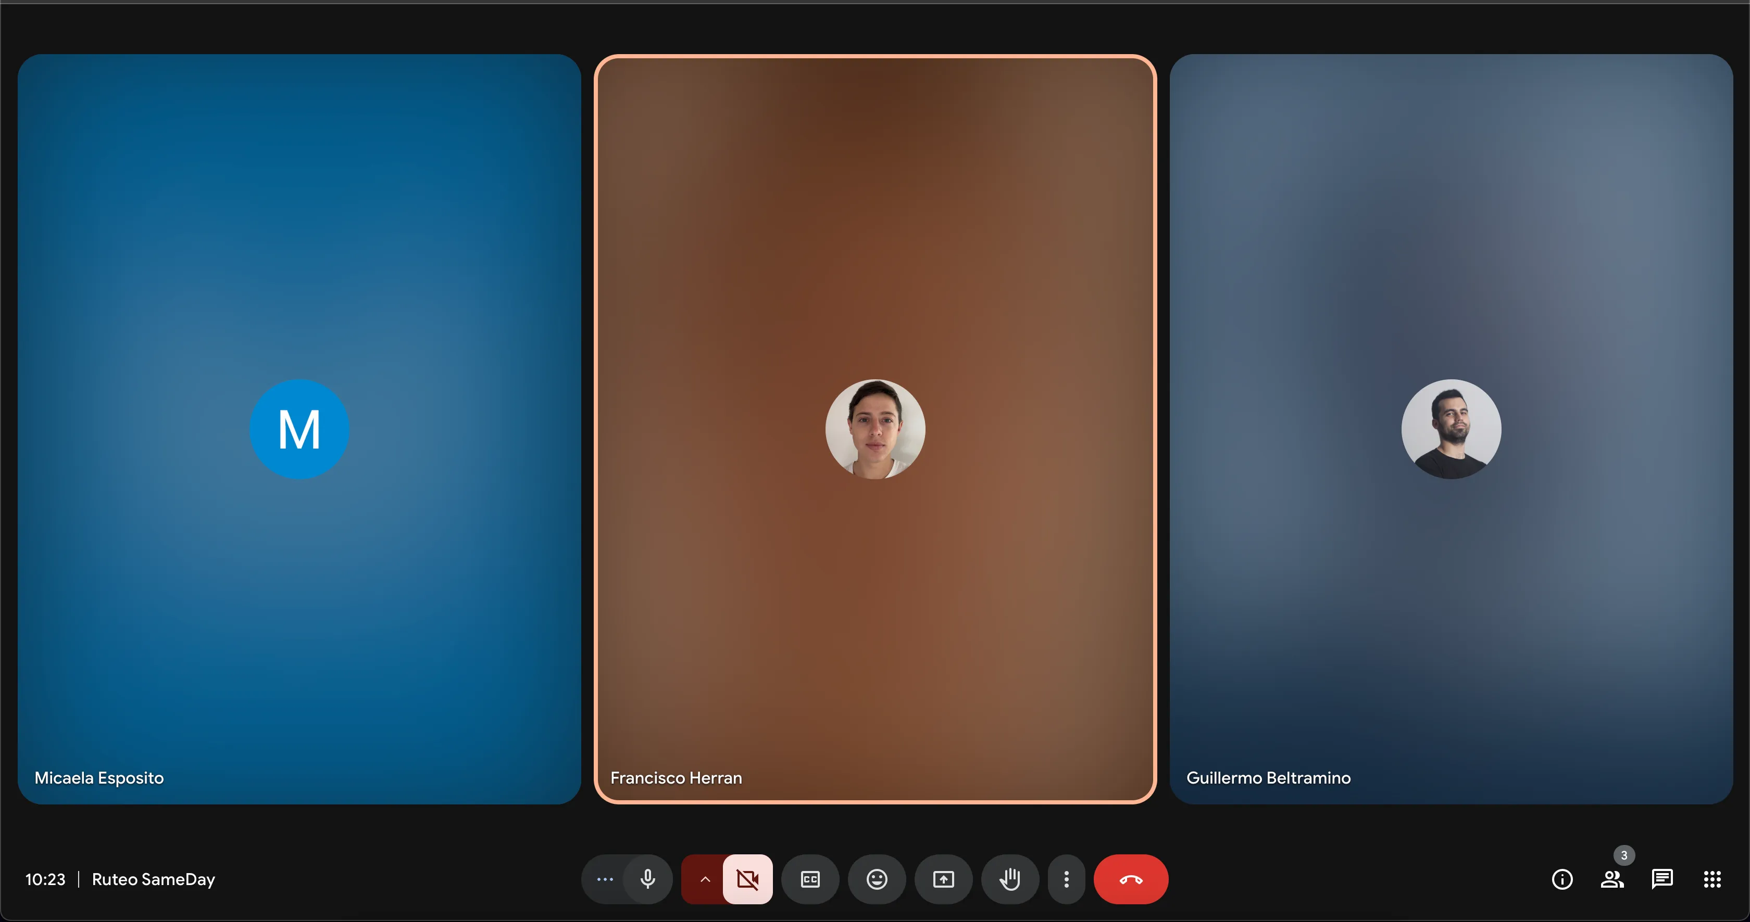
Task: Select Francisco Herran's highlighted tile
Action: 875,429
